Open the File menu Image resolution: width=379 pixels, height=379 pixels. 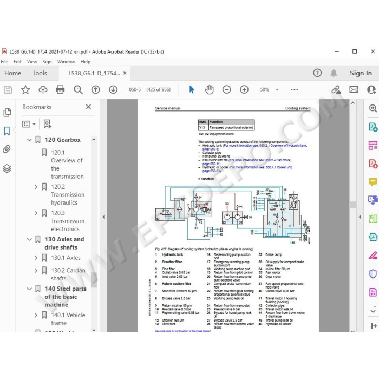(4, 62)
